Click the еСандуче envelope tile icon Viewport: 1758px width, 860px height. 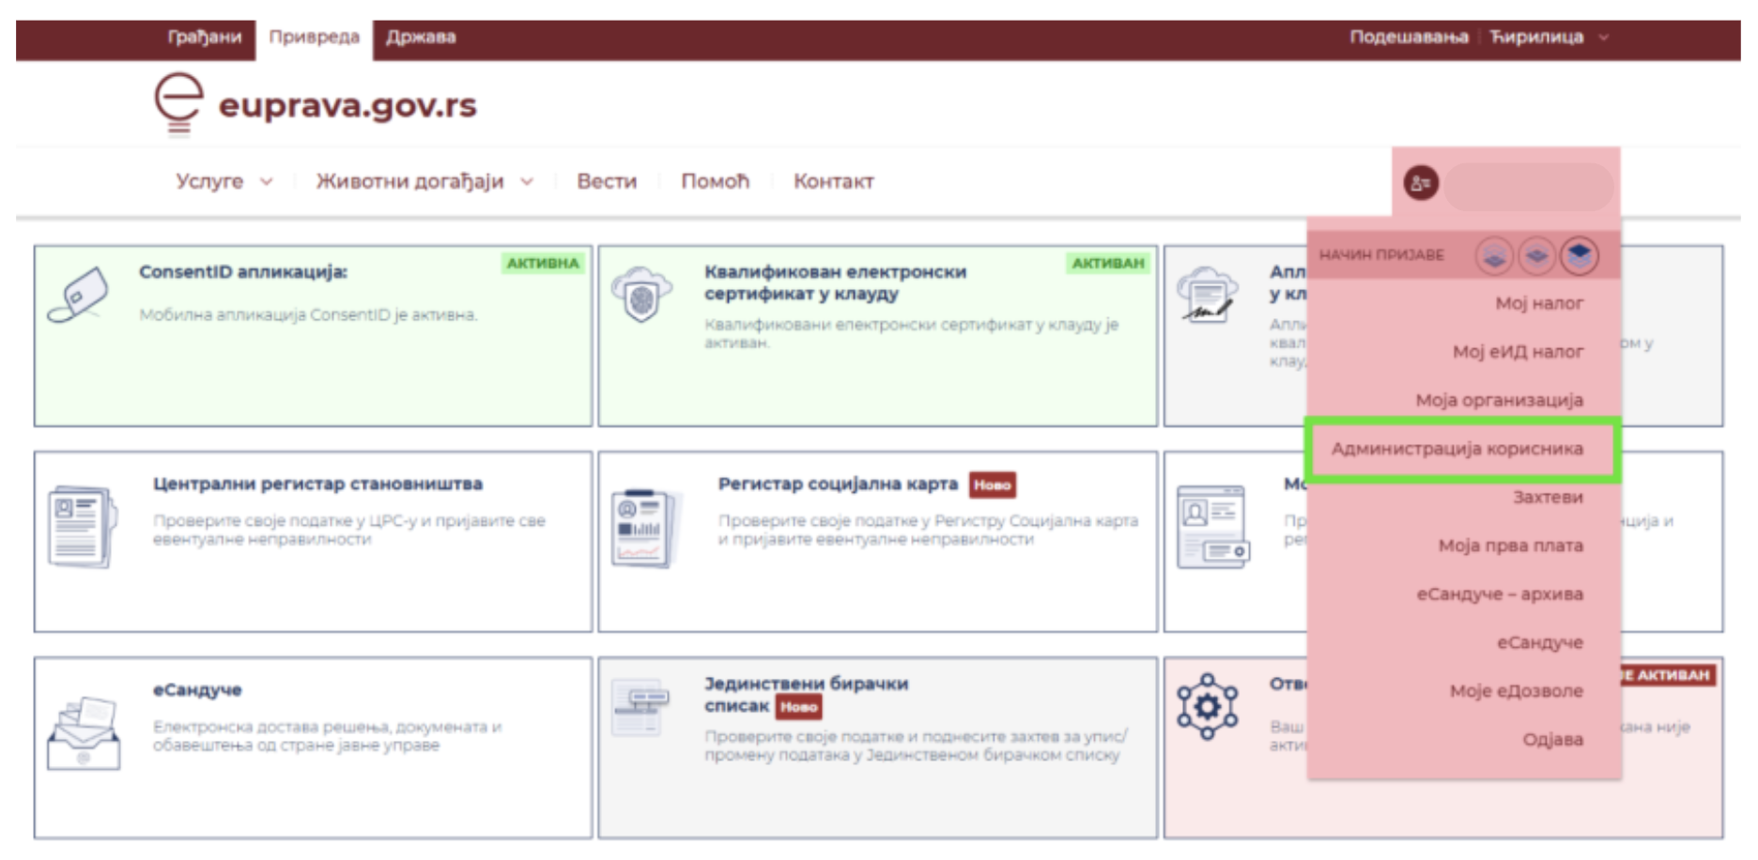[84, 733]
